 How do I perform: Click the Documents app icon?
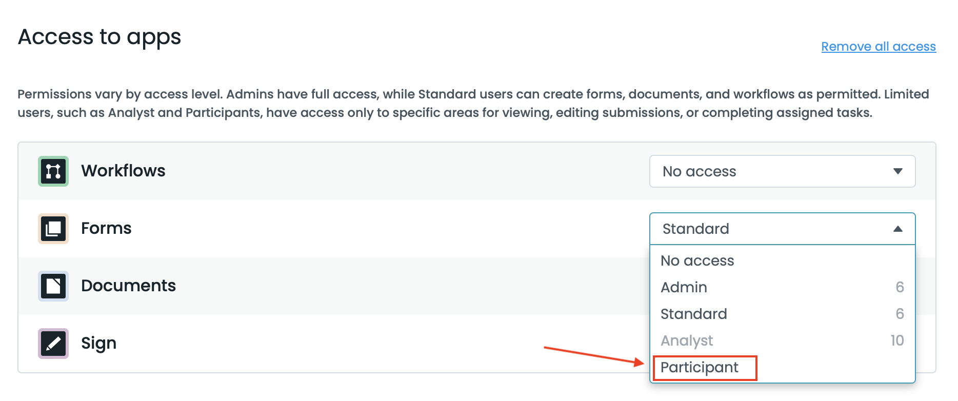53,286
